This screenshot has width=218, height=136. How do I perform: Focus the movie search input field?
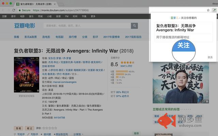[x=87, y=26]
